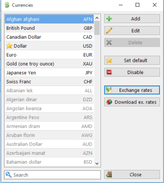Click the magnifier icon in the Search box
The width and height of the screenshot is (164, 183).
[9, 175]
